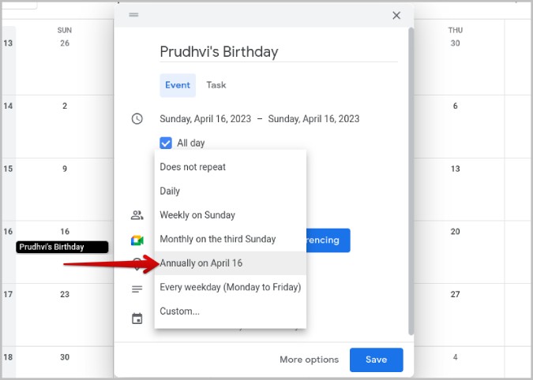This screenshot has height=380, width=533.
Task: Select Sunday 9 in calendar grid
Action: click(65, 169)
